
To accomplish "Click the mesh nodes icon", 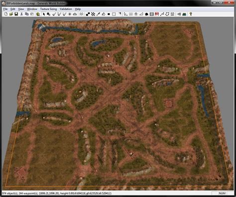I will [x=179, y=14].
